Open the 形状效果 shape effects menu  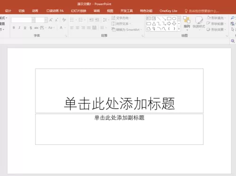click(216, 30)
